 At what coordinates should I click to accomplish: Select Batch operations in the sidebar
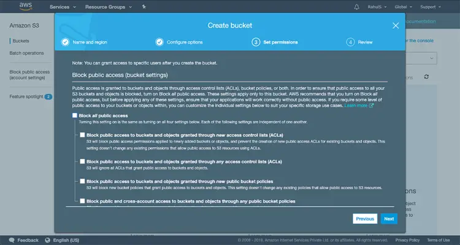click(x=26, y=53)
